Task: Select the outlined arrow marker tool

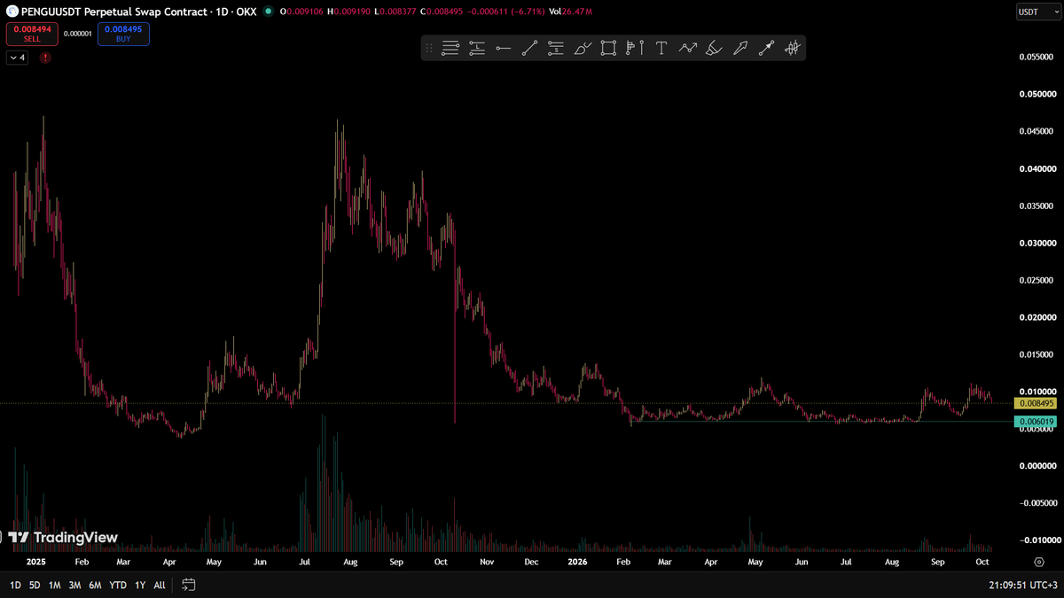Action: point(740,48)
